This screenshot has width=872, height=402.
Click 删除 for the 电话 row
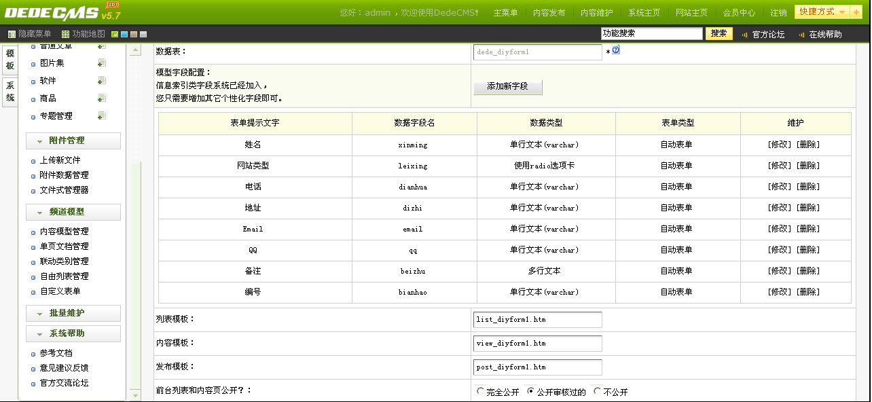pos(808,187)
